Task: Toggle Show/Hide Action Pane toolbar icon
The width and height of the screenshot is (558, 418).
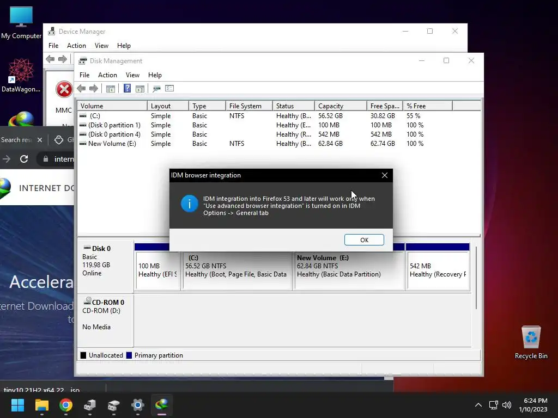Action: click(x=140, y=89)
